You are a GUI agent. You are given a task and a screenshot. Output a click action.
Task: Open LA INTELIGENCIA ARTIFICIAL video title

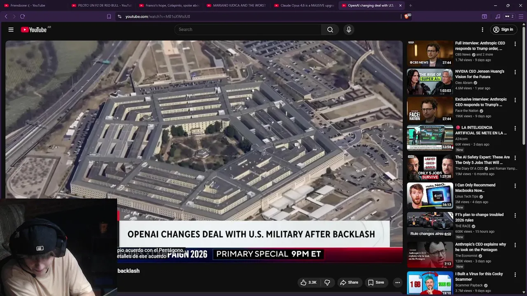coord(481,130)
